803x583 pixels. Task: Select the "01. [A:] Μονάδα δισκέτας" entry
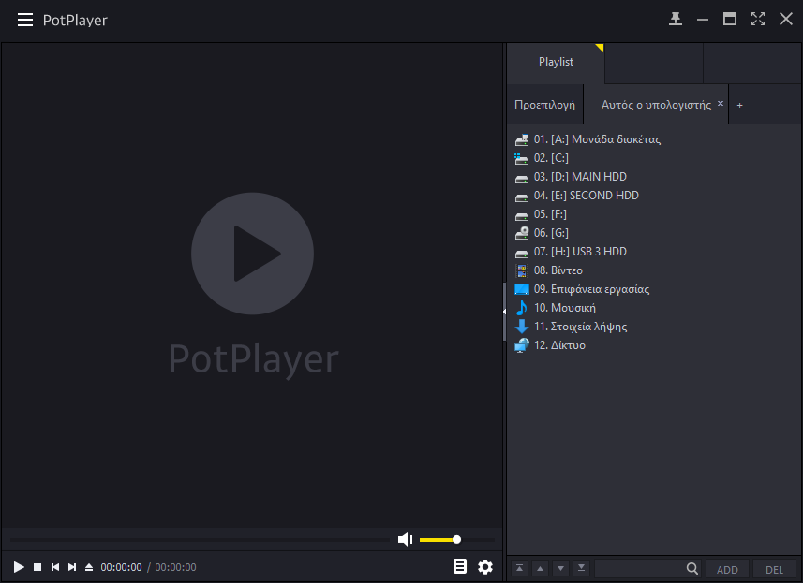[x=597, y=139]
